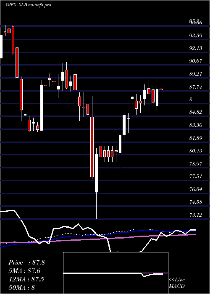
Task: Click the AMEX XLB munafa.pro title text
Action: coord(28,5)
